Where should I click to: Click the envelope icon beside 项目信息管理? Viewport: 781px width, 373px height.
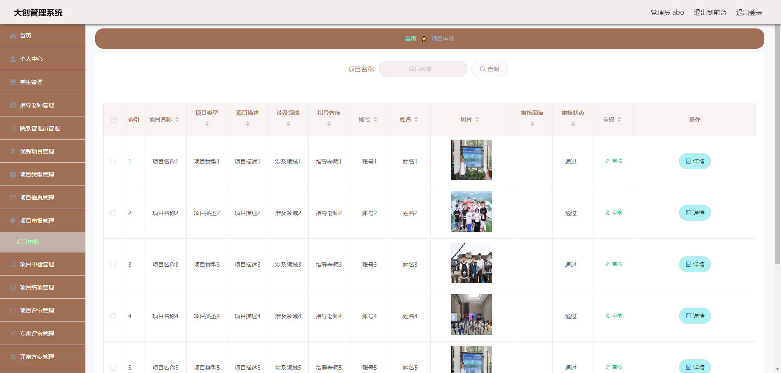13,198
